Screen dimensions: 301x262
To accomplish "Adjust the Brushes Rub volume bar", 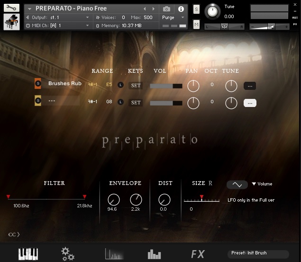I will [166, 86].
